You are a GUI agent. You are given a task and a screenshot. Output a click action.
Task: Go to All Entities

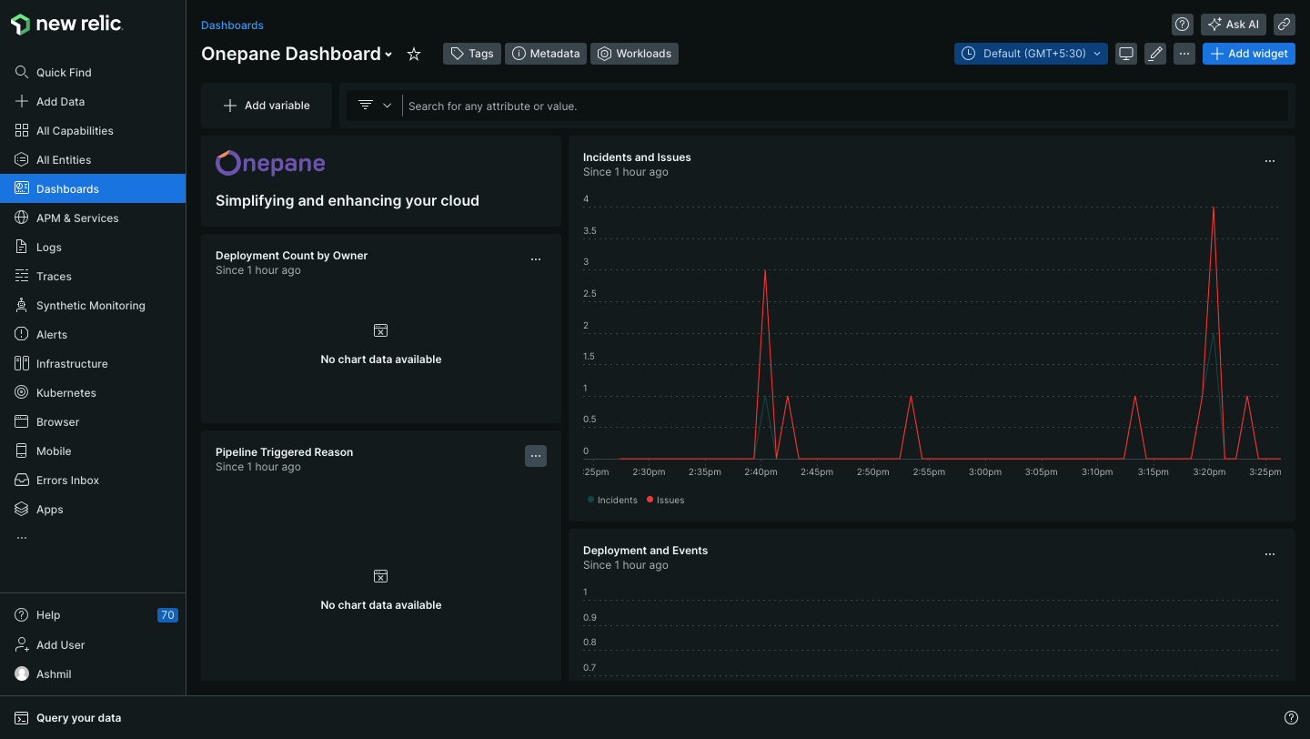(93, 160)
